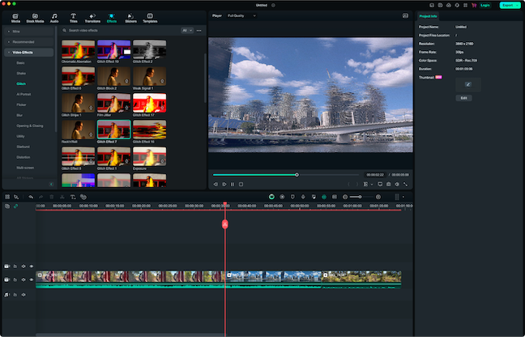Click the shopping cart icon
This screenshot has width=525, height=337.
[472, 5]
